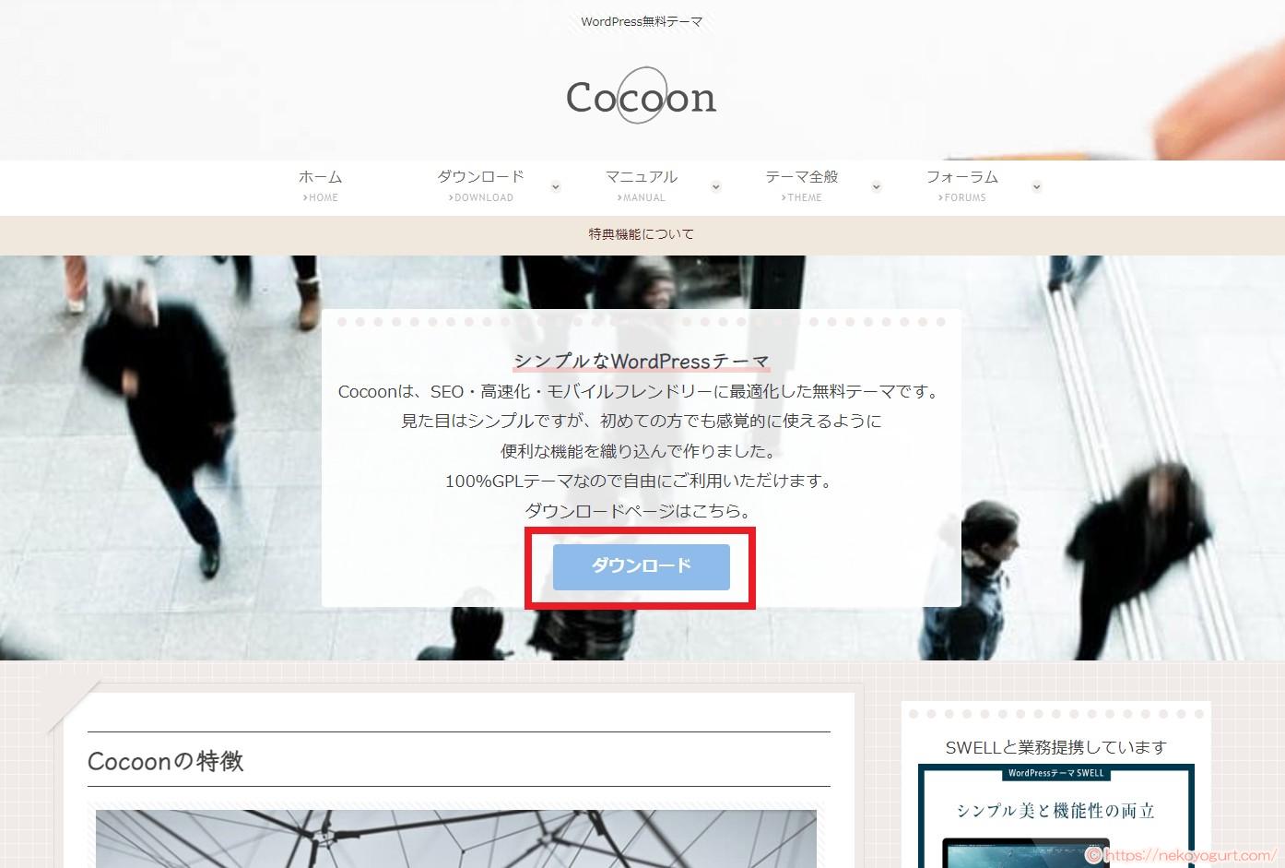Screen dimensions: 1285x868
Task: Expand the フォーラム dropdown chevron
Action: click(1037, 186)
